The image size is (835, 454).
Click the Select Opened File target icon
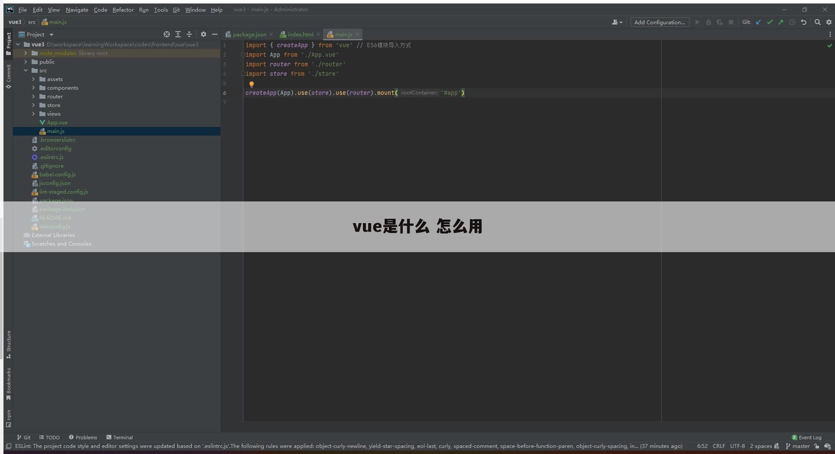pyautogui.click(x=167, y=34)
